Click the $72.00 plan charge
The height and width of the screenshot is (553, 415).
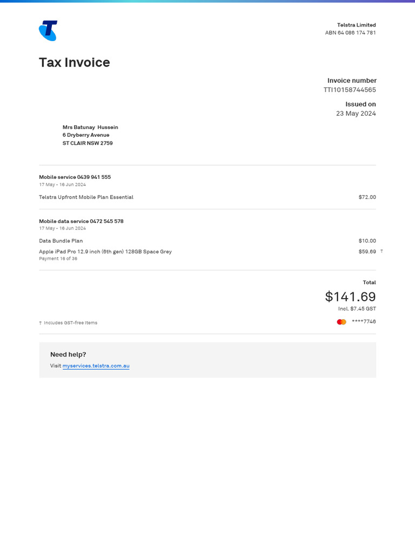pos(367,197)
